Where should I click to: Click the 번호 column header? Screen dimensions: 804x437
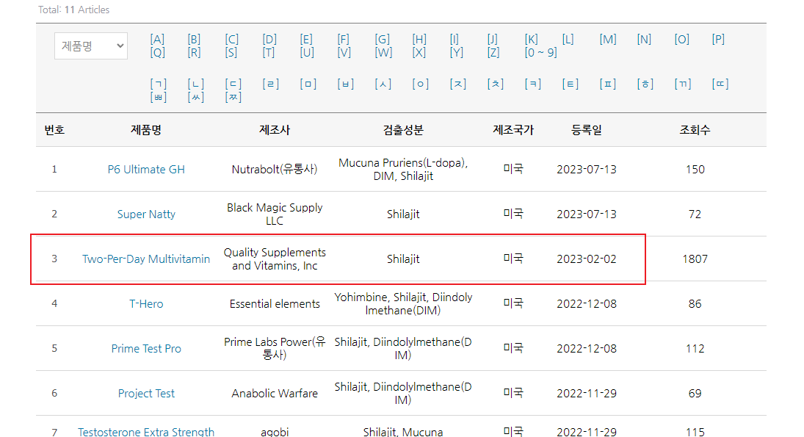pyautogui.click(x=54, y=130)
